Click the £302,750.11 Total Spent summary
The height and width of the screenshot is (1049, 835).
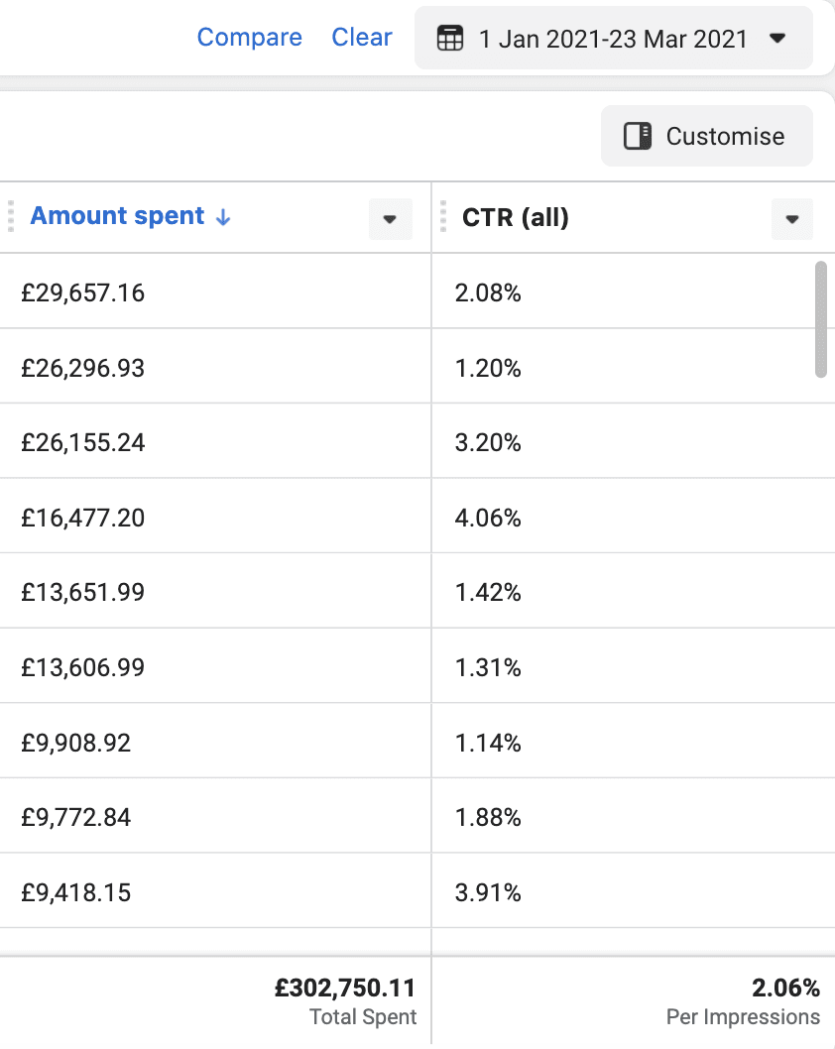click(x=345, y=988)
